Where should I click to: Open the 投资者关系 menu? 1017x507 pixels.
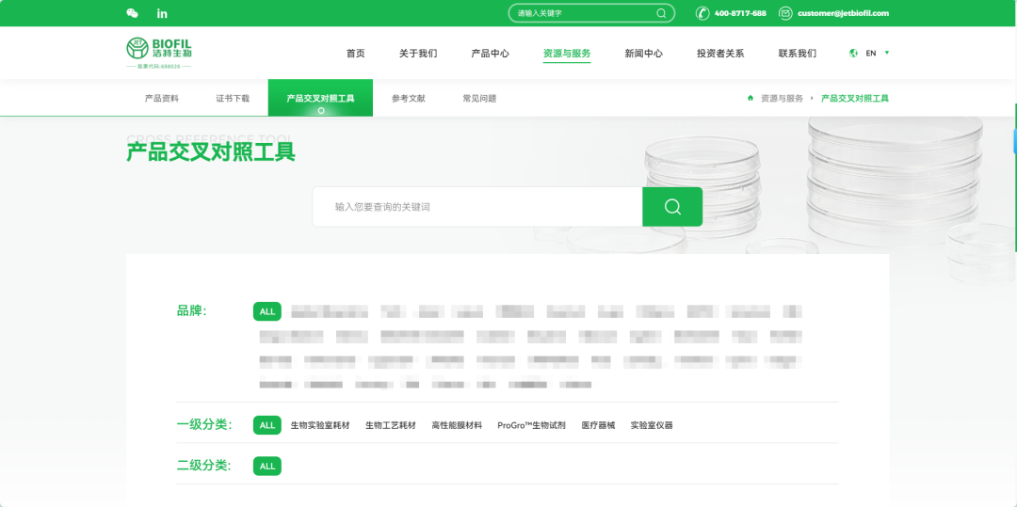tap(720, 53)
